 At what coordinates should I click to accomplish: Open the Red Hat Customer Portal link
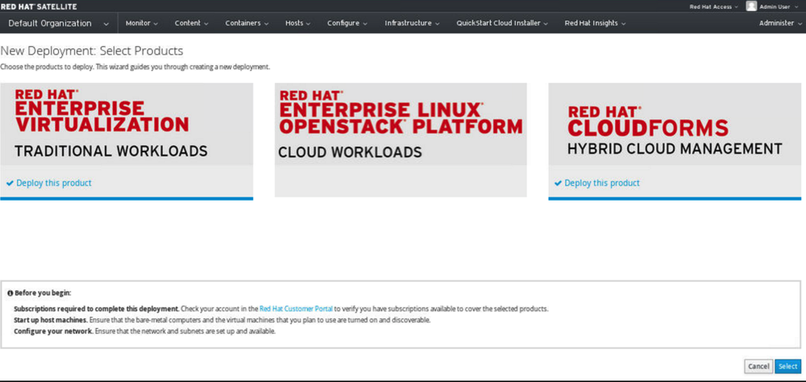[296, 309]
